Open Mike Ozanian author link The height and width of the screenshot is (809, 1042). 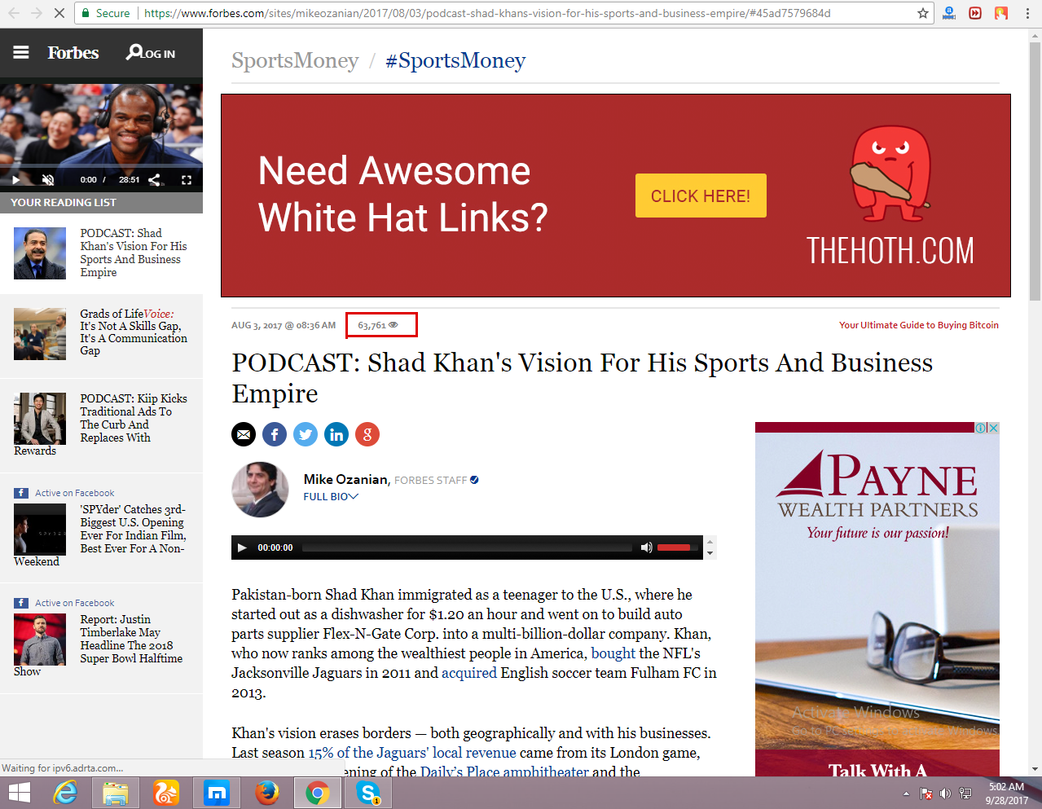[345, 479]
